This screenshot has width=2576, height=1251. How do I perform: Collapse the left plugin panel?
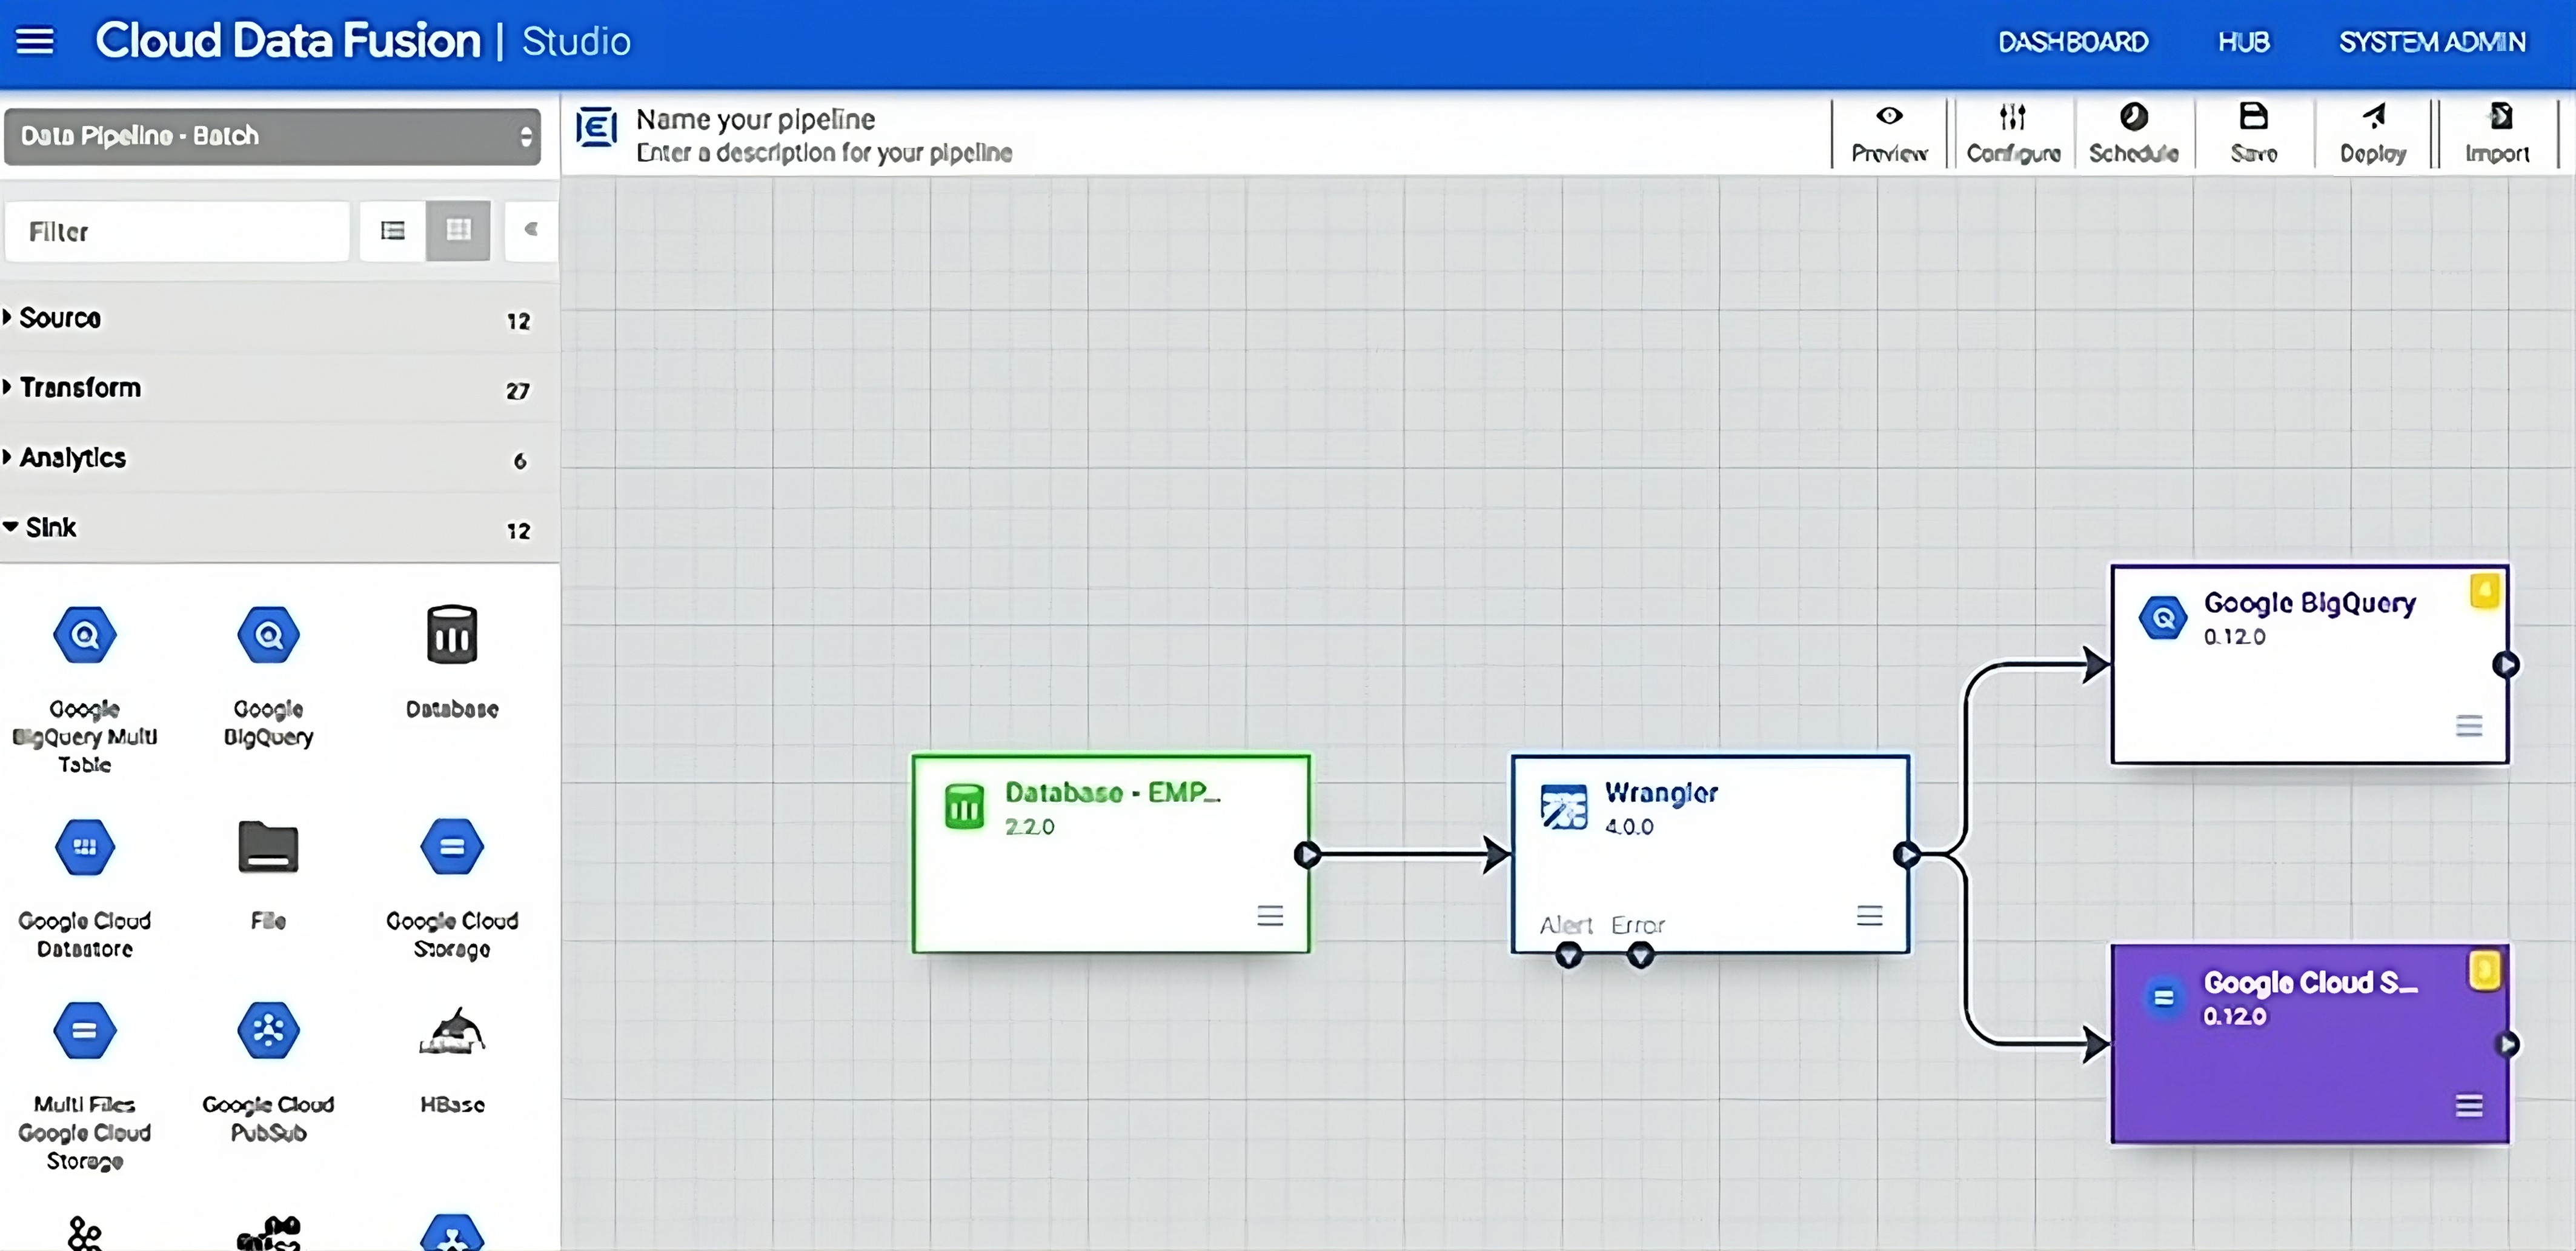coord(531,230)
